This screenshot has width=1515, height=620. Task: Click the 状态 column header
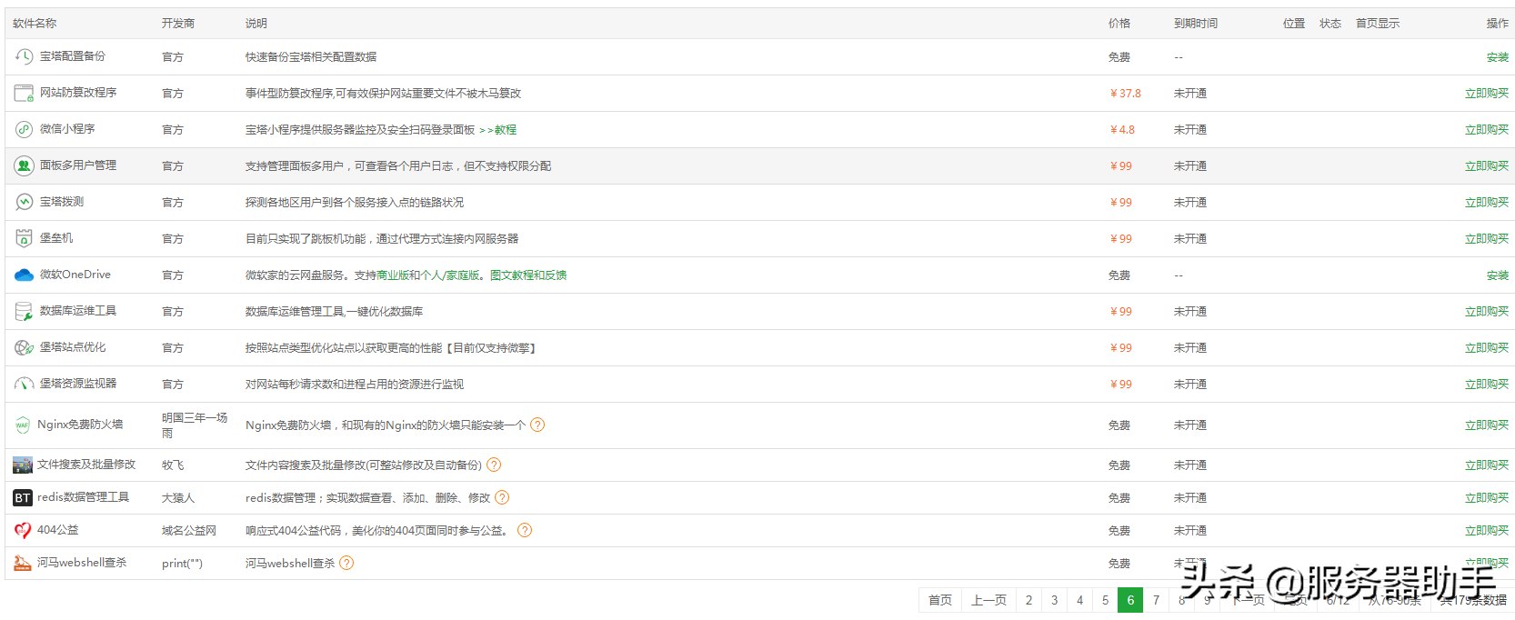tap(1330, 24)
